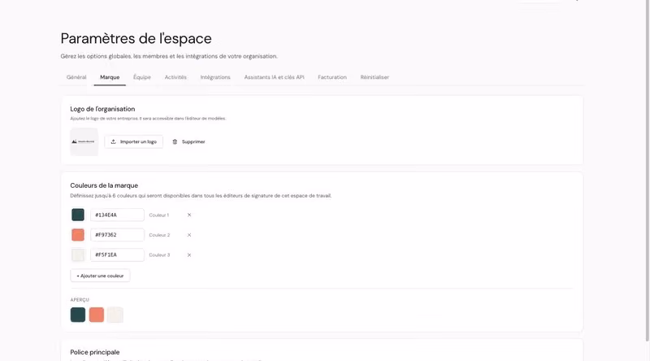The width and height of the screenshot is (650, 361).
Task: Remove Couleur 3 with its X icon
Action: (x=189, y=254)
